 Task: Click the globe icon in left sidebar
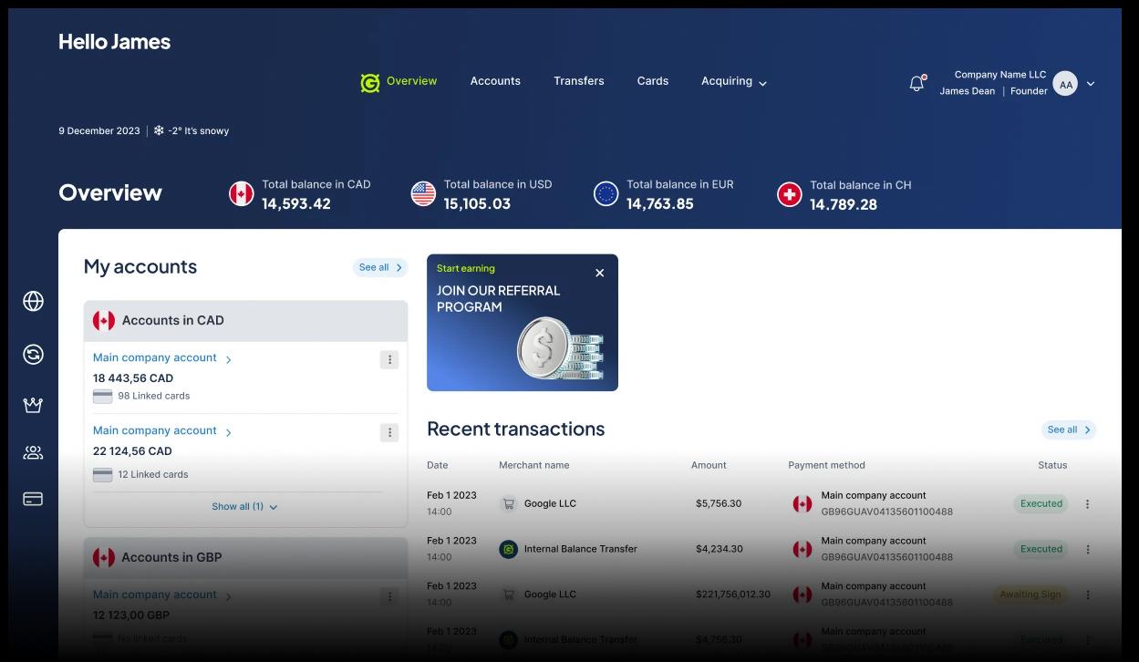pos(33,301)
